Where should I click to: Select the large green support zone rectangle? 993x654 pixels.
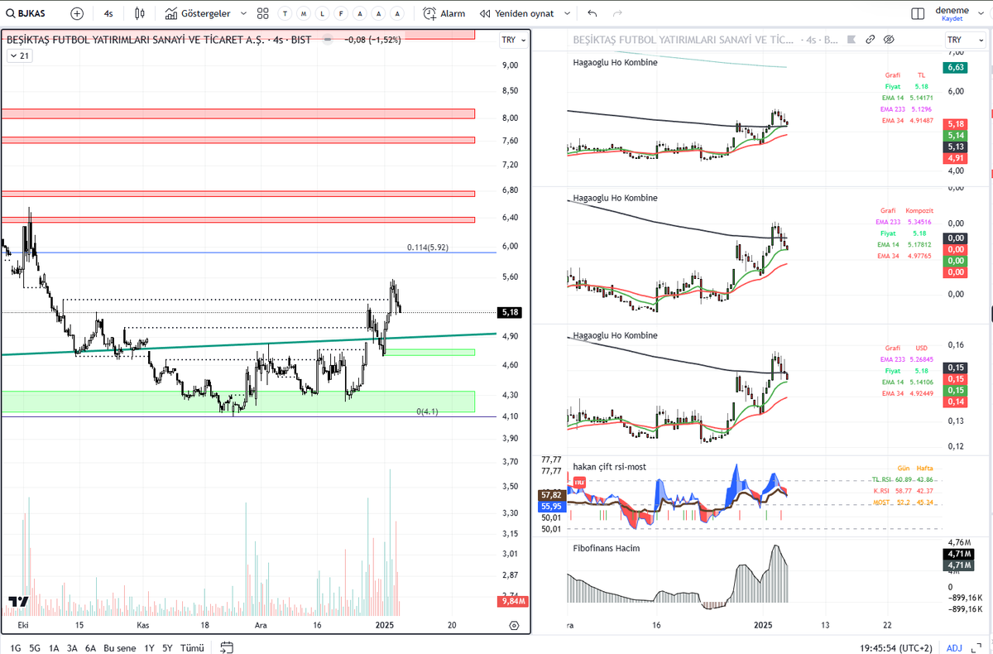coord(238,402)
